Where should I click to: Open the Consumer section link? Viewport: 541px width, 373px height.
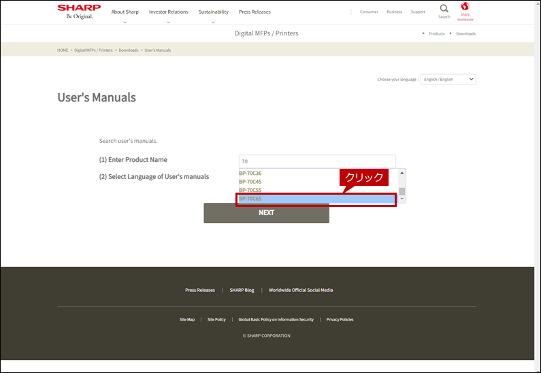point(369,12)
